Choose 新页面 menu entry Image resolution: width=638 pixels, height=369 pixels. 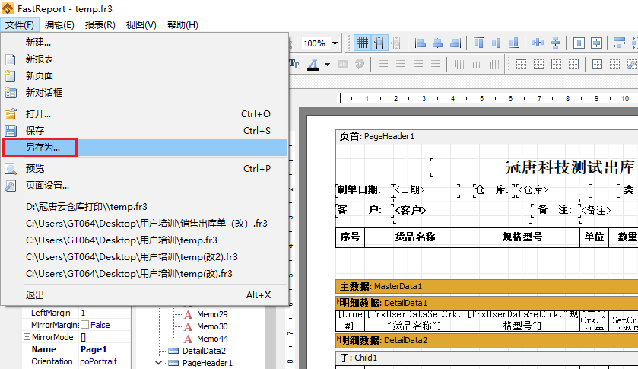pos(144,76)
